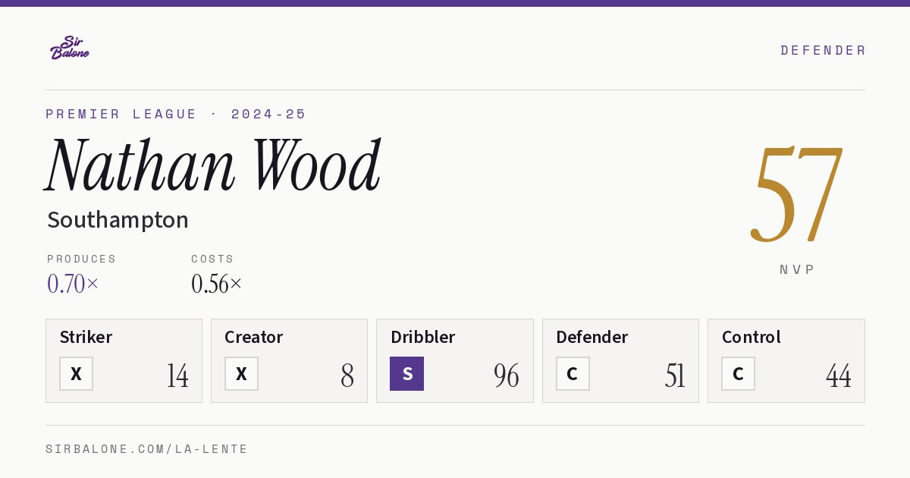This screenshot has width=910, height=478.
Task: Click the C grade badge for Defender
Action: 573,373
